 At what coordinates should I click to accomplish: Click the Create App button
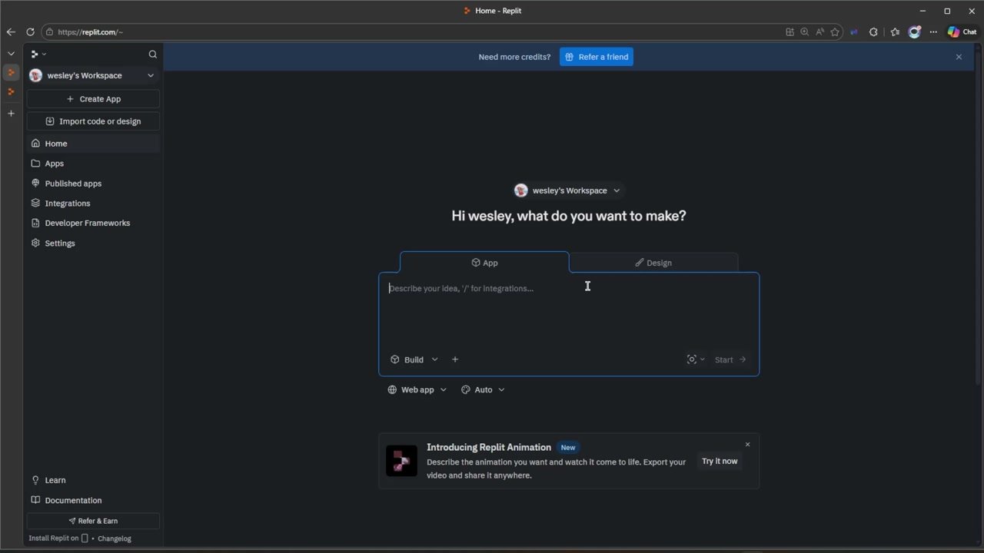point(93,99)
